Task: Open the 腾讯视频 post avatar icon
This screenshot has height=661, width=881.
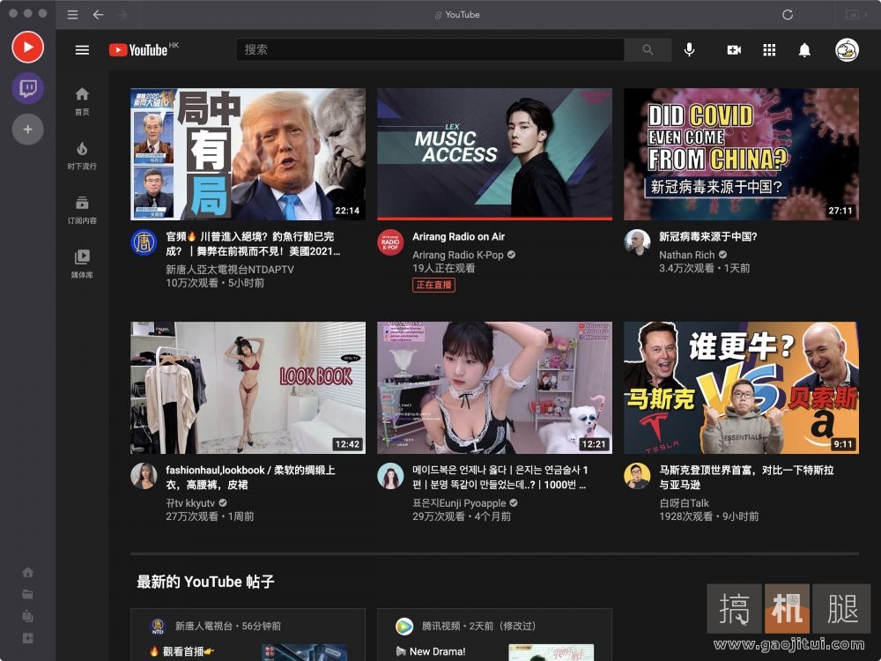Action: pyautogui.click(x=404, y=626)
